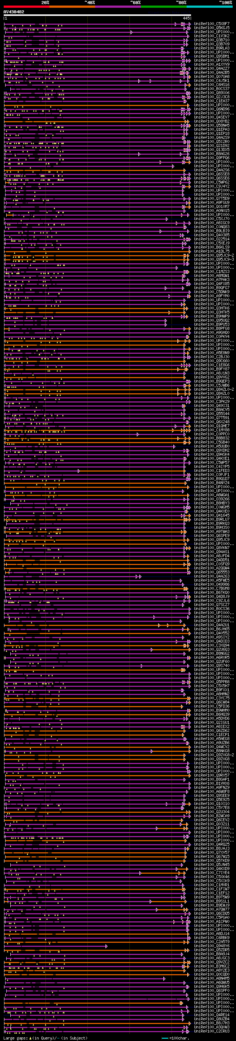
Task: Open hit UniRef100_Q3B709
Action: pyautogui.click(x=212, y=44)
